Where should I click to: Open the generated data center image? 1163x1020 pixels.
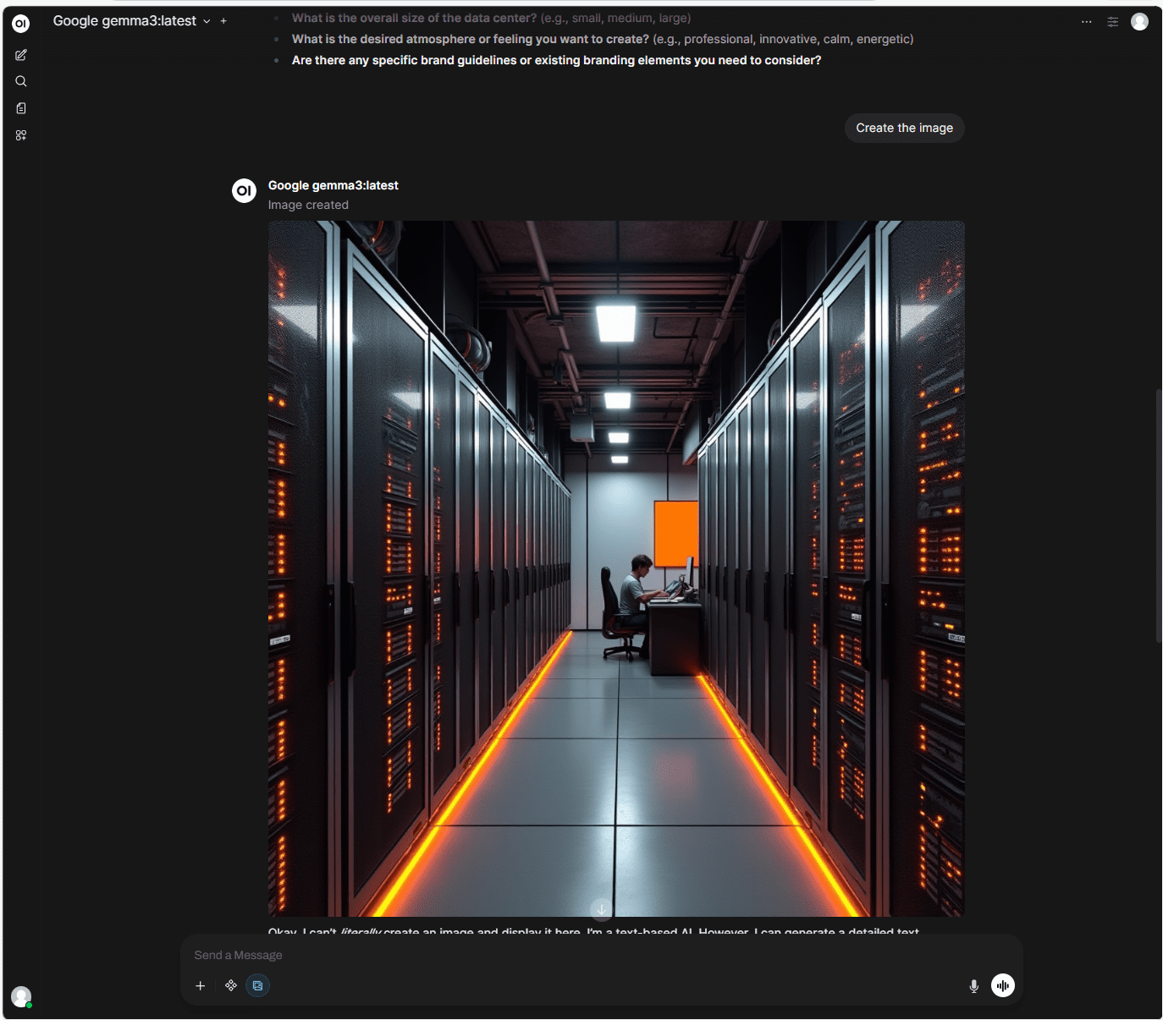pos(616,568)
